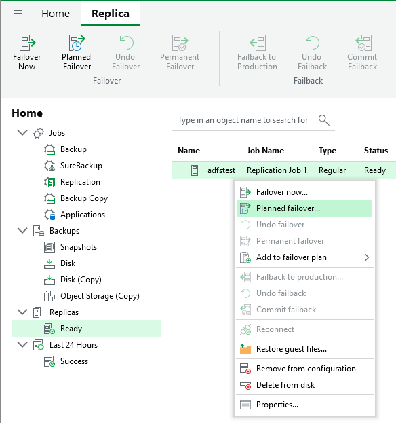Choose Commit failback in context menu
Viewport: 396px width, 423px height.
coord(304,310)
